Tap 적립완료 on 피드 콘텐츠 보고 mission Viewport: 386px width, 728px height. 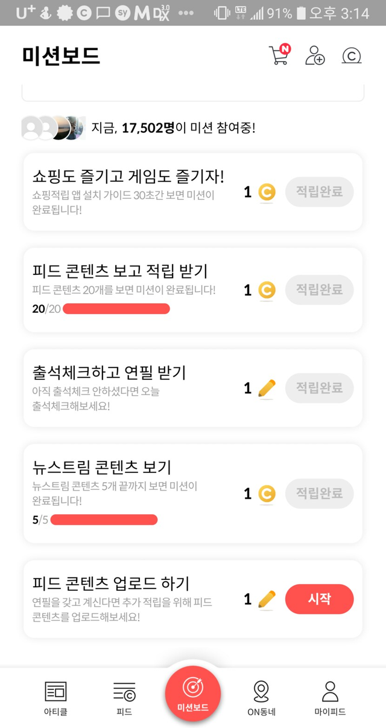click(319, 290)
